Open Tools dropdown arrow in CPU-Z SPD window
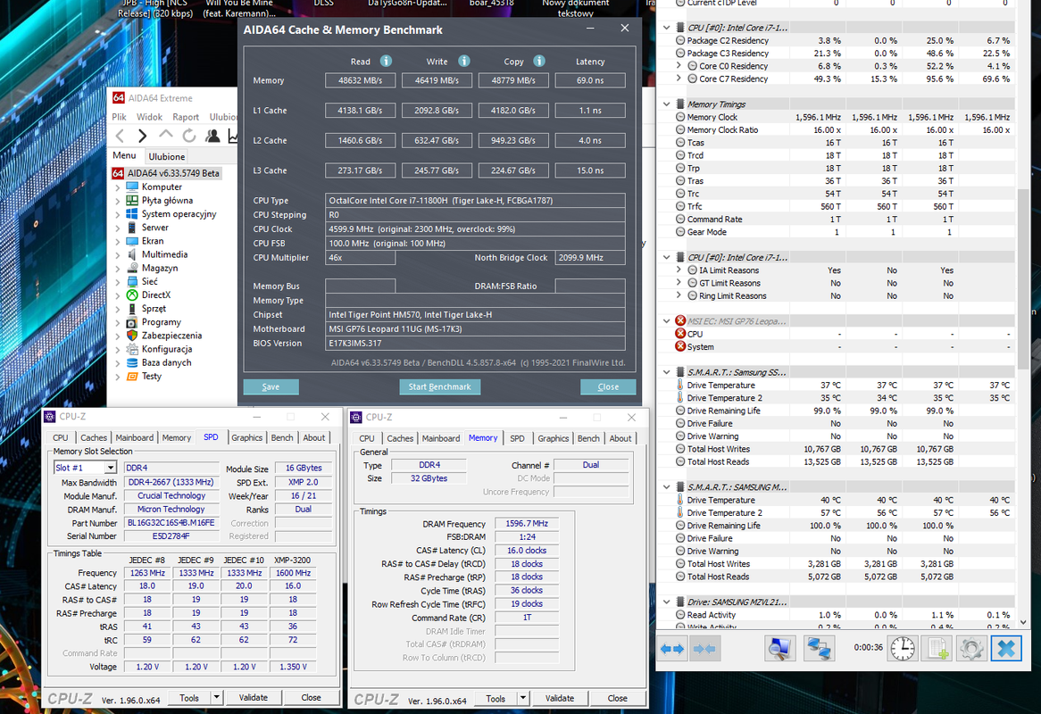The image size is (1041, 714). 216,697
